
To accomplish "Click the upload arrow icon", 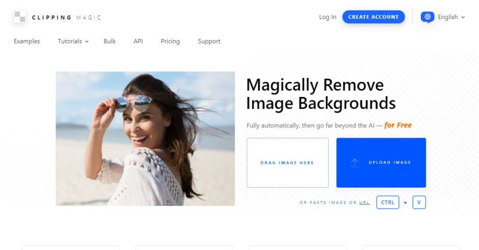I will (x=354, y=163).
